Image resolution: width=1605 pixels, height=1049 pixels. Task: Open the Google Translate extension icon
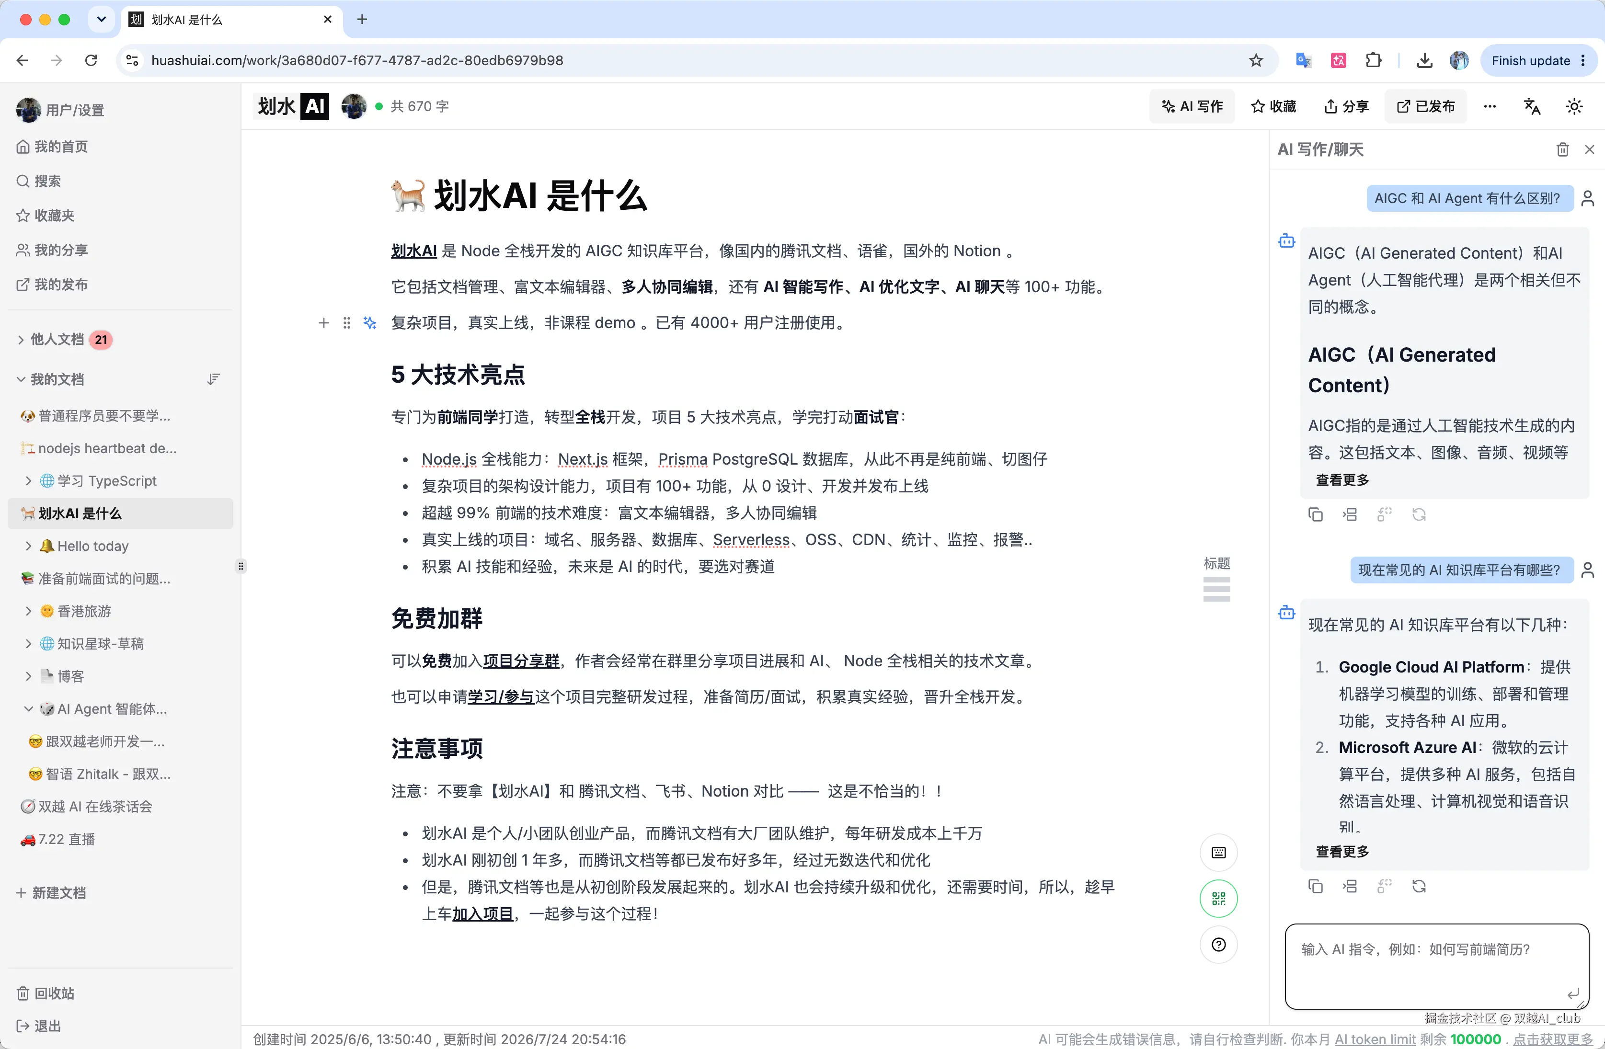point(1303,61)
